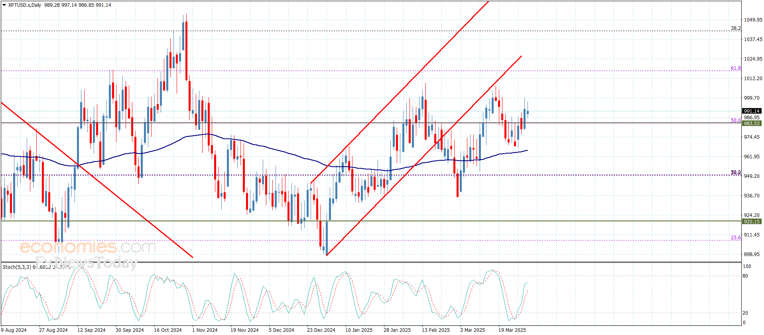Click the 1024.95 price axis label

tap(753, 59)
